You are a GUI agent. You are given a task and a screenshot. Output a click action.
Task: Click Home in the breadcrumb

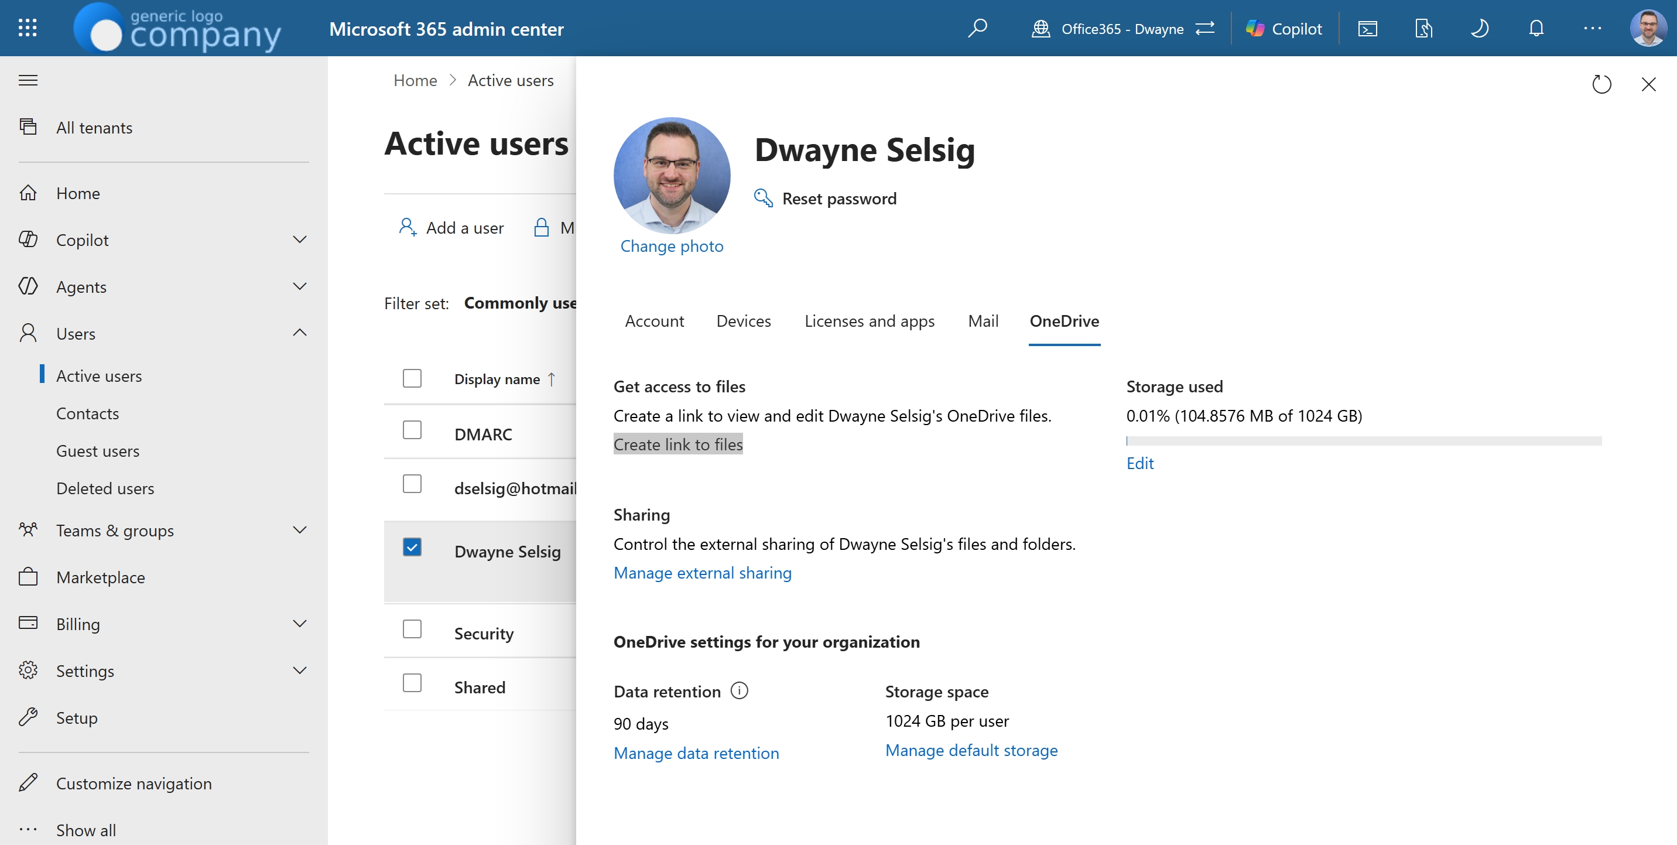coord(415,80)
